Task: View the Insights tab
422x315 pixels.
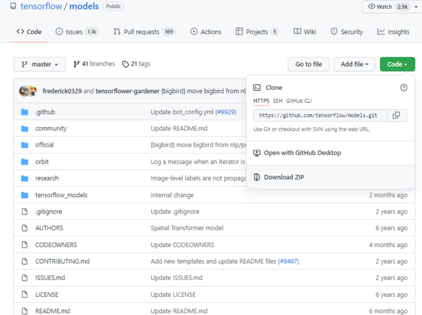Action: (x=393, y=32)
